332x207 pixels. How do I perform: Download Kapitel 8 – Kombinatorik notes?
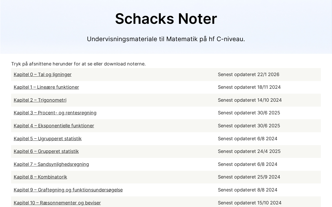[x=40, y=177]
